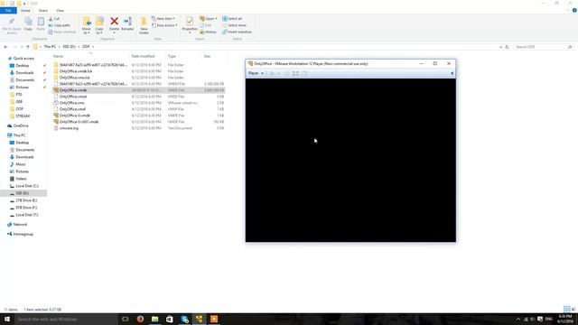Click Select all in the ribbon
This screenshot has width=578, height=325.
pyautogui.click(x=232, y=18)
